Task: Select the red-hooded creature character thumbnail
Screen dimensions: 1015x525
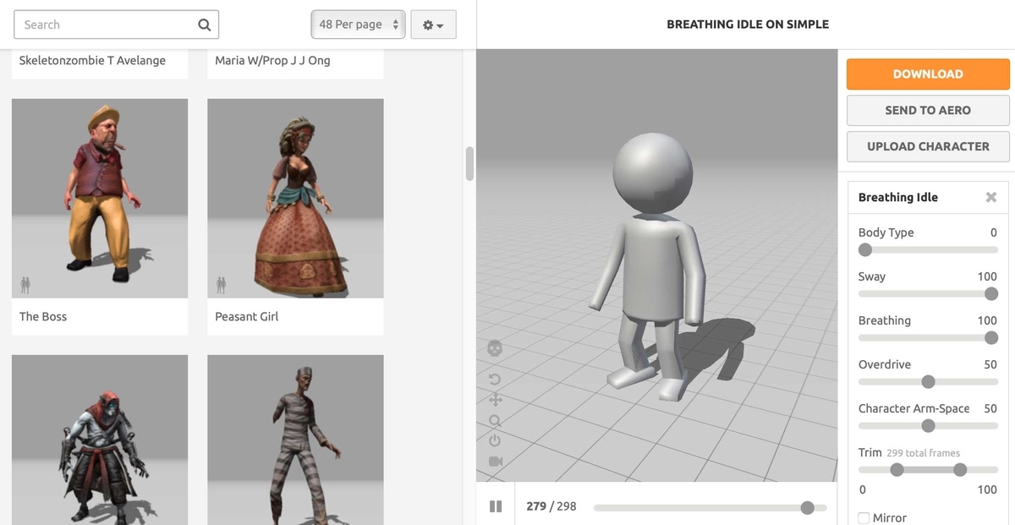Action: 100,440
